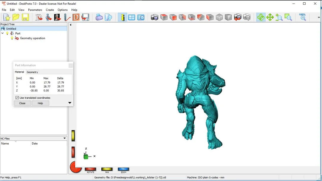Click the Print icon
This screenshot has width=322, height=181.
[x=99, y=18]
